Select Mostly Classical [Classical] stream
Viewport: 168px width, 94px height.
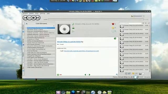[35, 43]
